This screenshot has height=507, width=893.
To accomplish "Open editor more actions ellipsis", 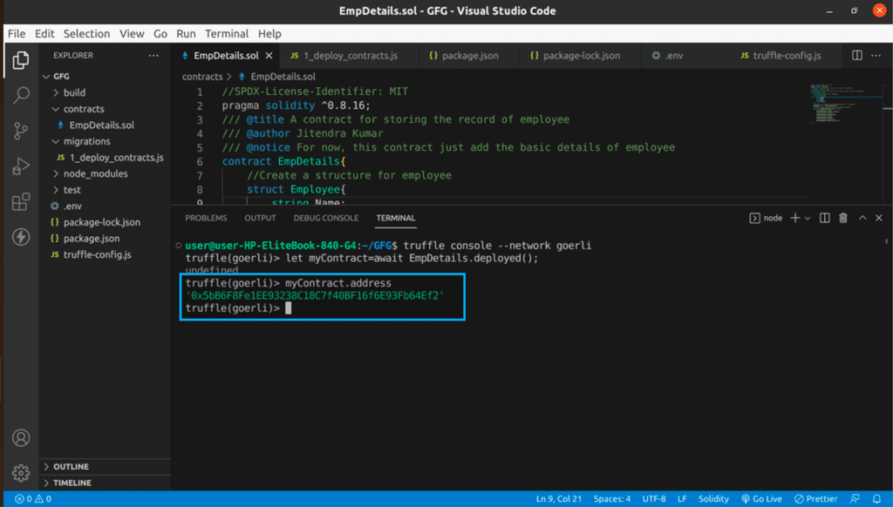I will coord(876,55).
